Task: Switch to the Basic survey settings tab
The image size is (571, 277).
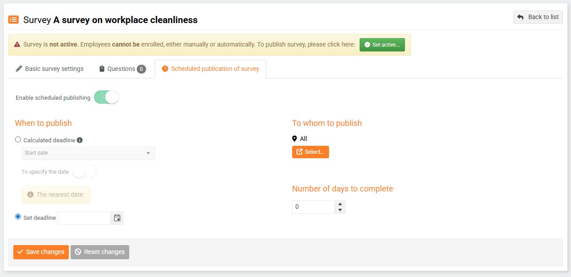Action: [x=50, y=69]
